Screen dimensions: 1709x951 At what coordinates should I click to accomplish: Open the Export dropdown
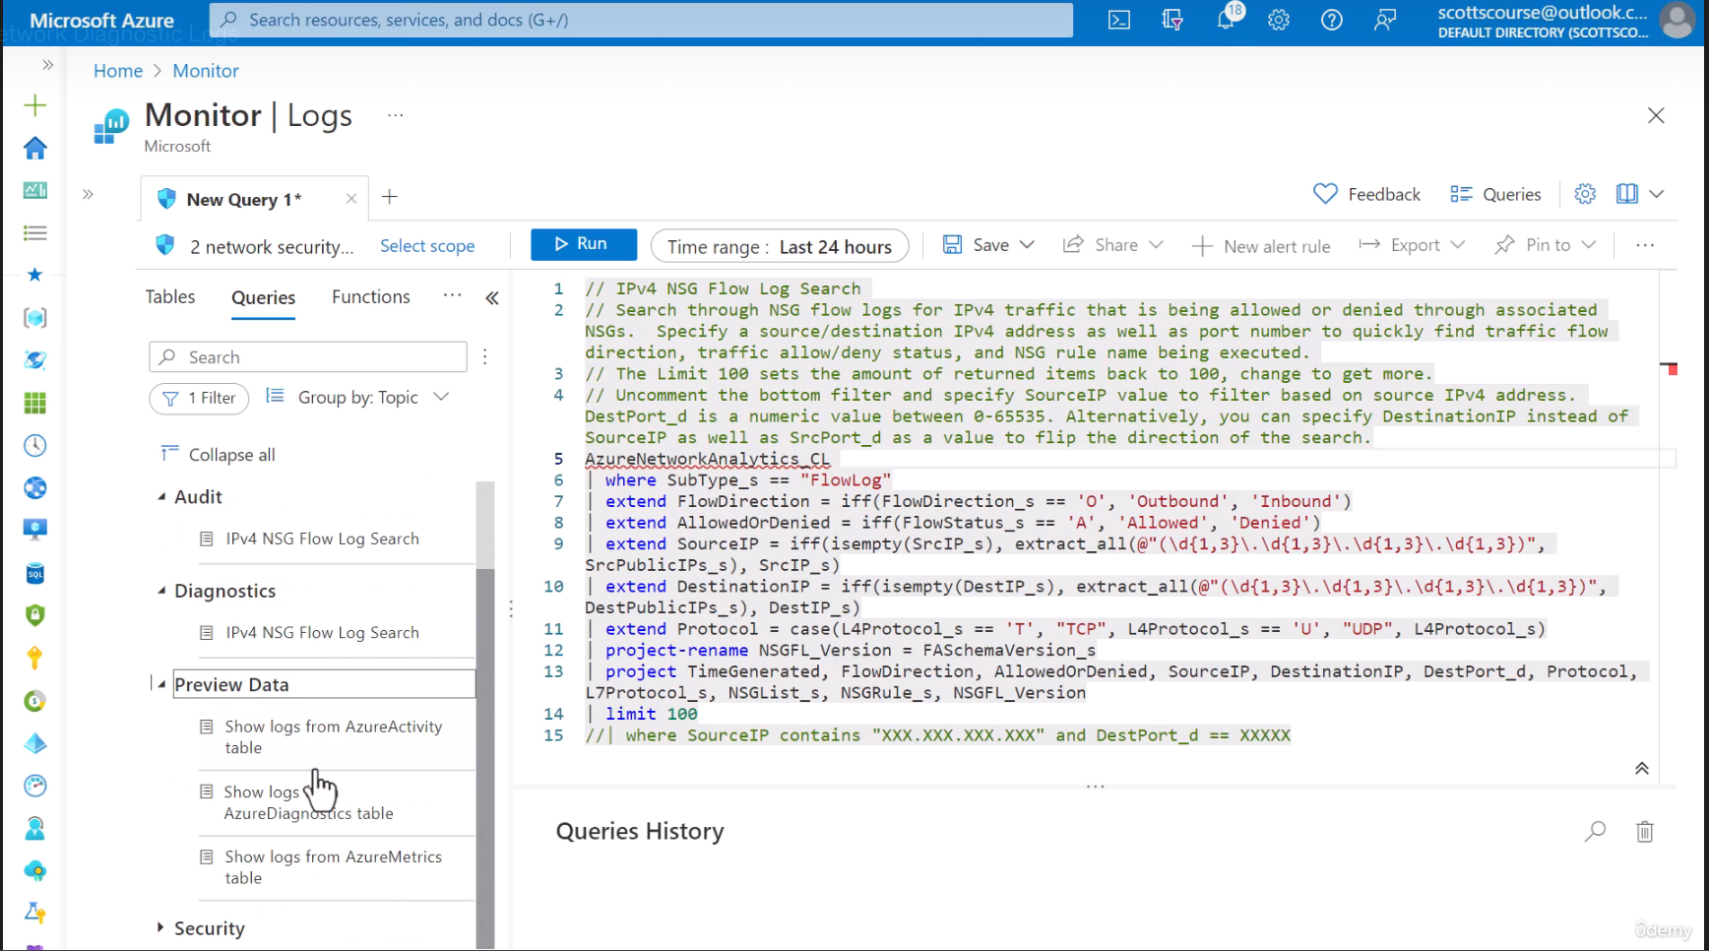point(1413,245)
